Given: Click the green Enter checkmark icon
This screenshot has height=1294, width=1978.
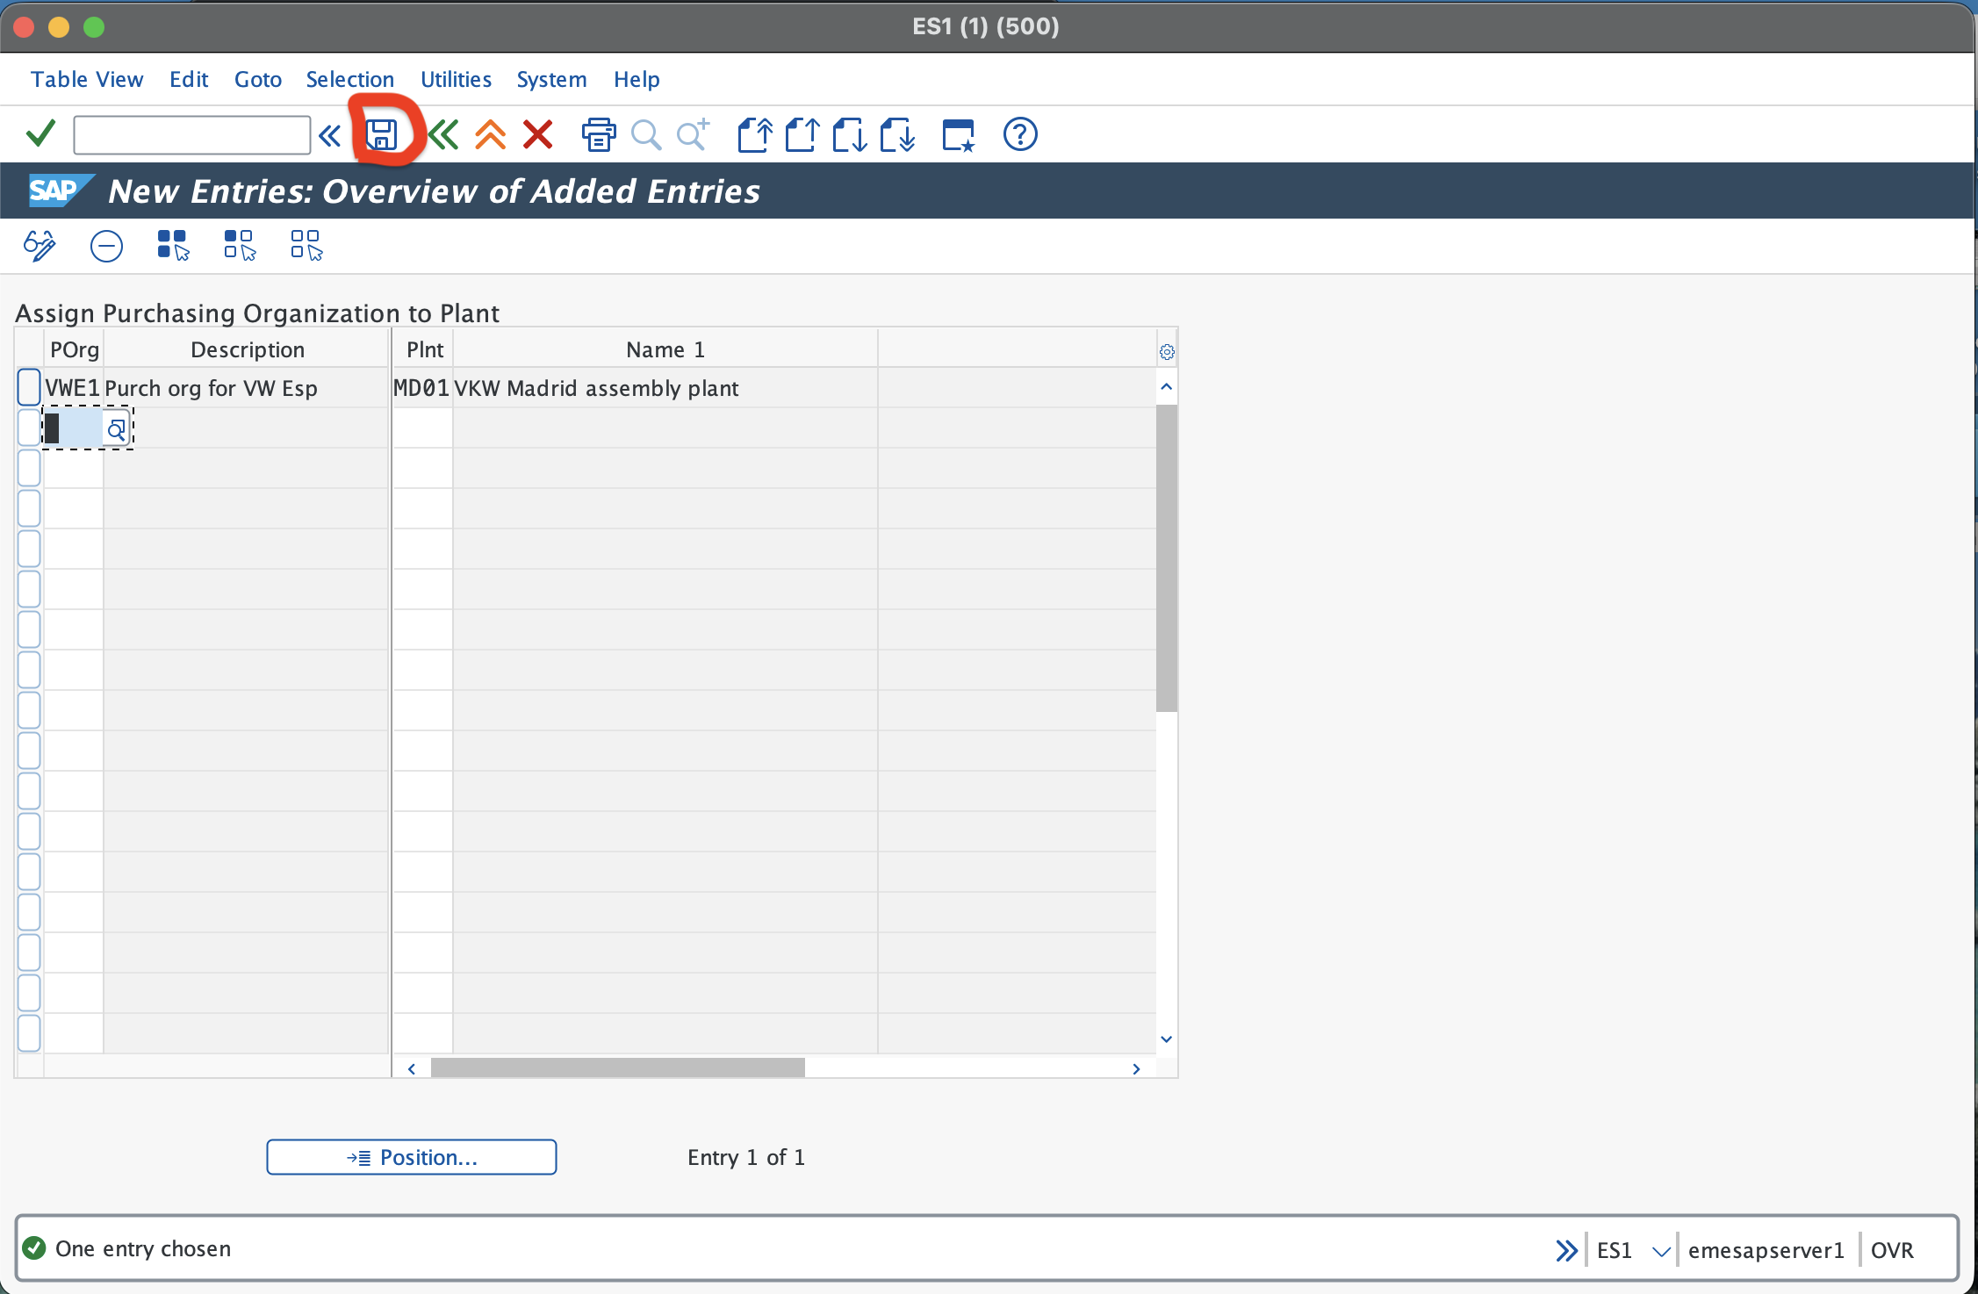Looking at the screenshot, I should [40, 134].
